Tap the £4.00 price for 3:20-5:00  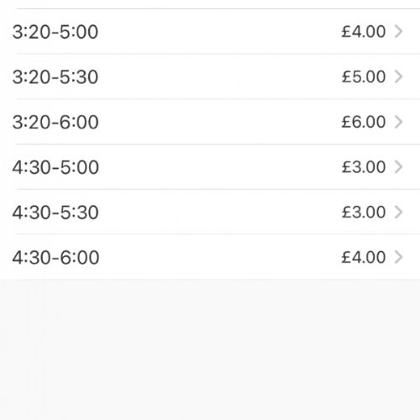[x=364, y=31]
